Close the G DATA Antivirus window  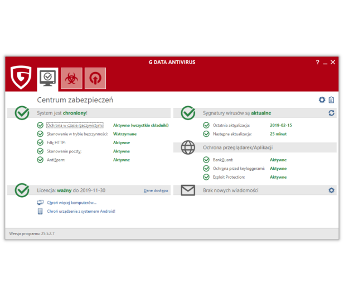[333, 62]
